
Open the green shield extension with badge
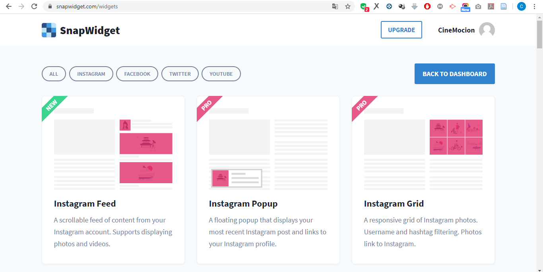pyautogui.click(x=364, y=7)
